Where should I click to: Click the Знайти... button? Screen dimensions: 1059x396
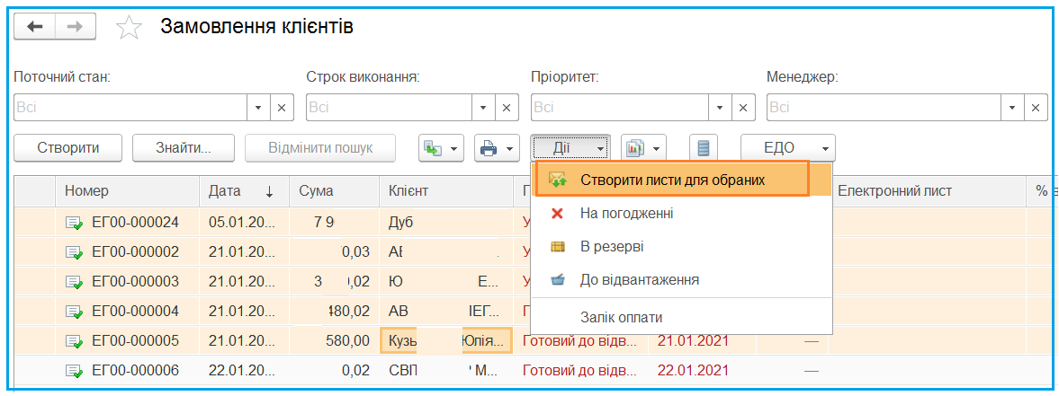(183, 147)
